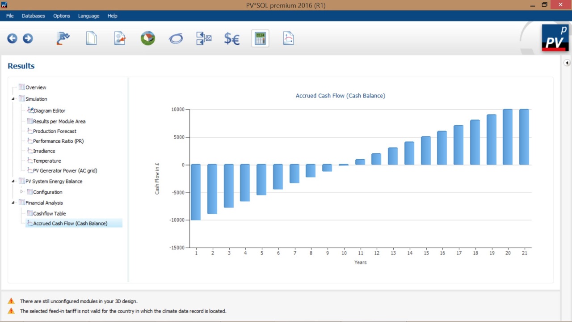
Task: Open the running man welcome icon
Action: pos(63,38)
